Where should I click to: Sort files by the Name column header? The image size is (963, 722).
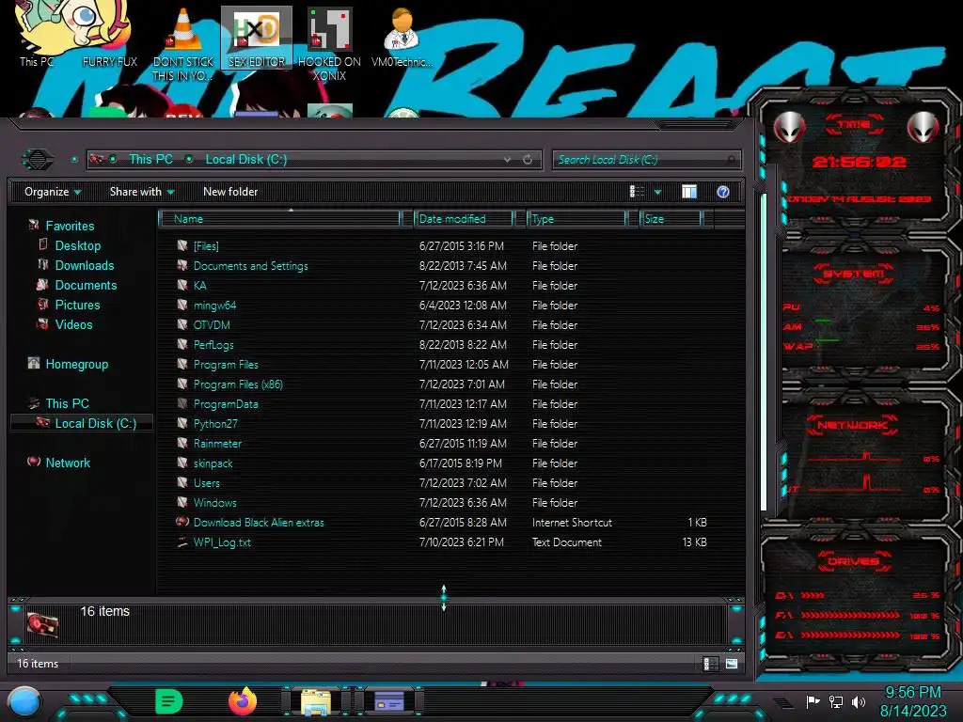click(278, 218)
